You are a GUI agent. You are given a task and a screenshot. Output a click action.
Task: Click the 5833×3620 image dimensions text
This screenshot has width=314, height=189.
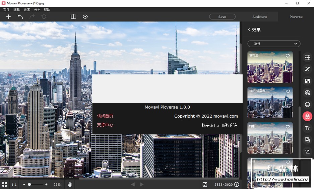click(224, 185)
